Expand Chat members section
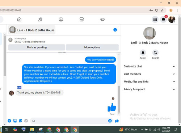Screen dimensions: 181x133 (x=150, y=74)
